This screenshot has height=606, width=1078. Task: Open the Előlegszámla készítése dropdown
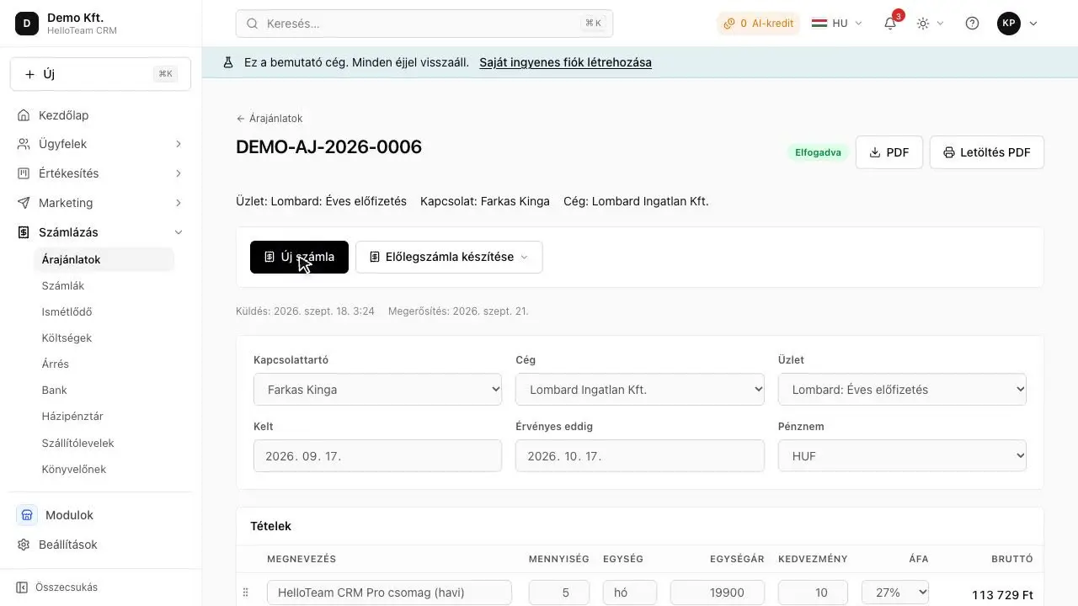(449, 257)
